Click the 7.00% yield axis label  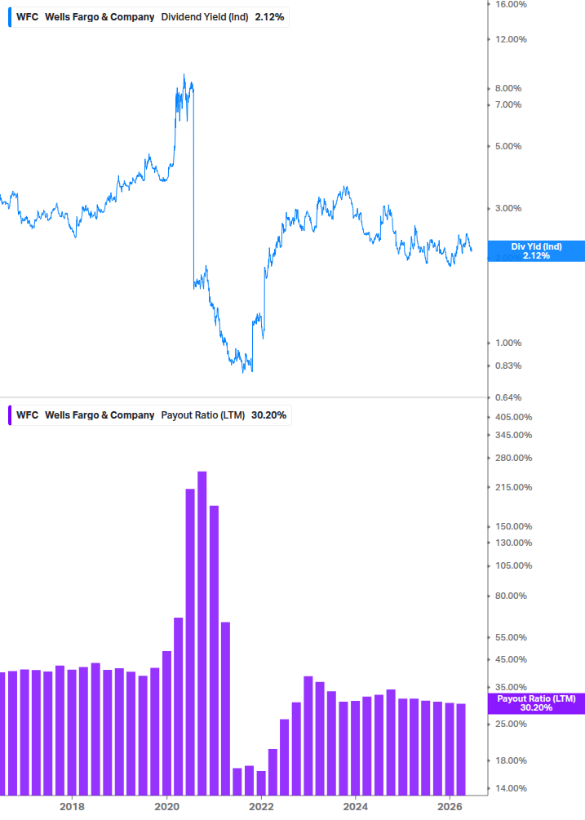(508, 104)
